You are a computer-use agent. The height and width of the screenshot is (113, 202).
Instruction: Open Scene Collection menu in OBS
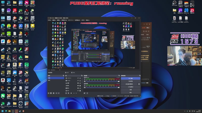coord(78,20)
